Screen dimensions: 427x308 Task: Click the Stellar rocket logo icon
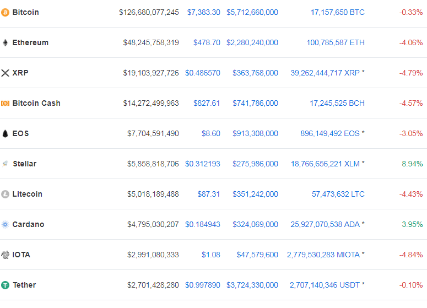point(5,164)
